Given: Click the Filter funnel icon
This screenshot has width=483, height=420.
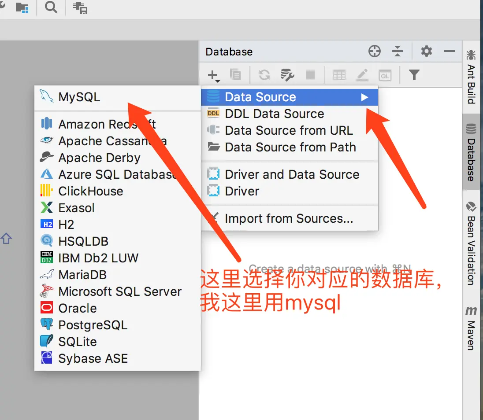Looking at the screenshot, I should (x=414, y=75).
